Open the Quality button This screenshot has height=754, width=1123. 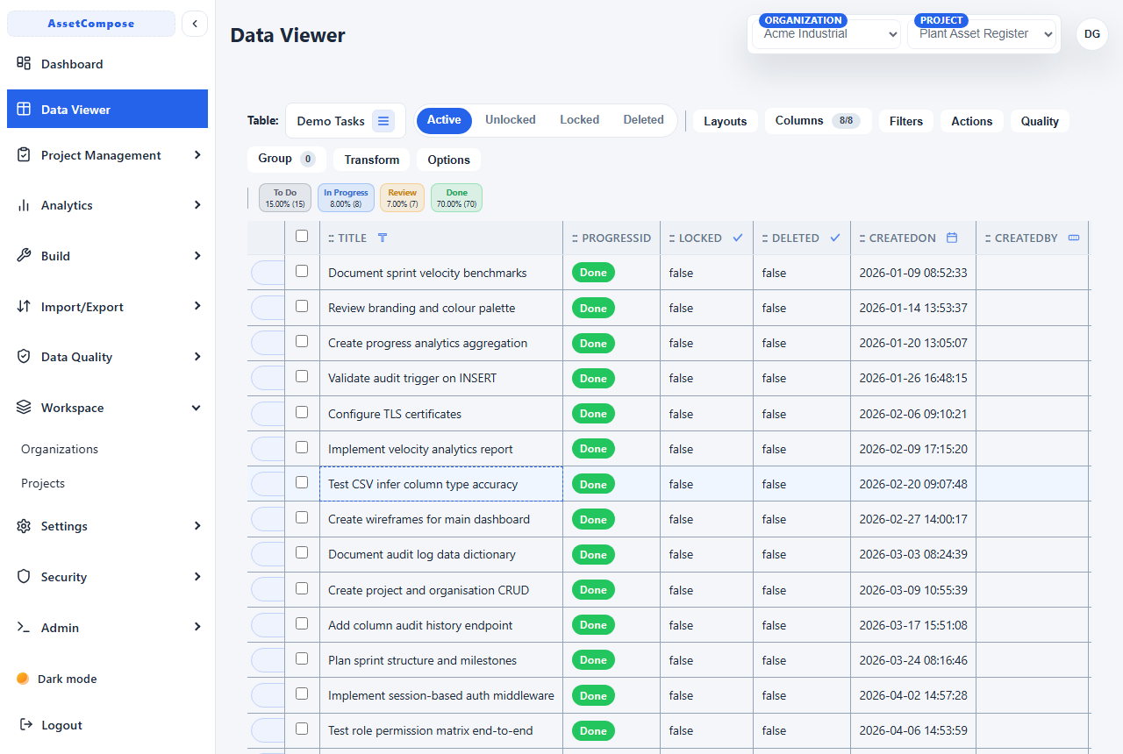click(x=1040, y=121)
